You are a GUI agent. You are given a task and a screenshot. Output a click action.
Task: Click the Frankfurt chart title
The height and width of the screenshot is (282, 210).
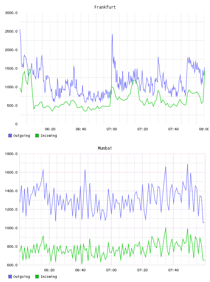(105, 7)
